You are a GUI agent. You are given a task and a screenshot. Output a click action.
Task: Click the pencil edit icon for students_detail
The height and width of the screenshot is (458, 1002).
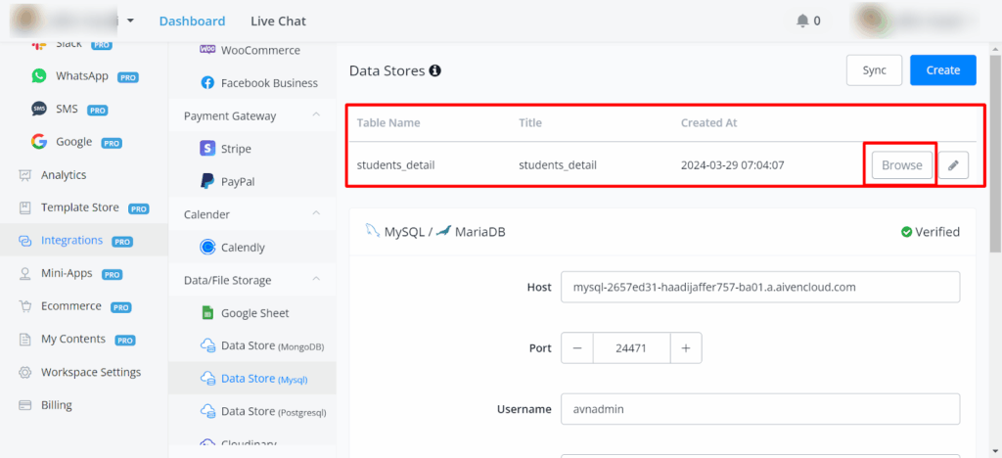click(953, 165)
